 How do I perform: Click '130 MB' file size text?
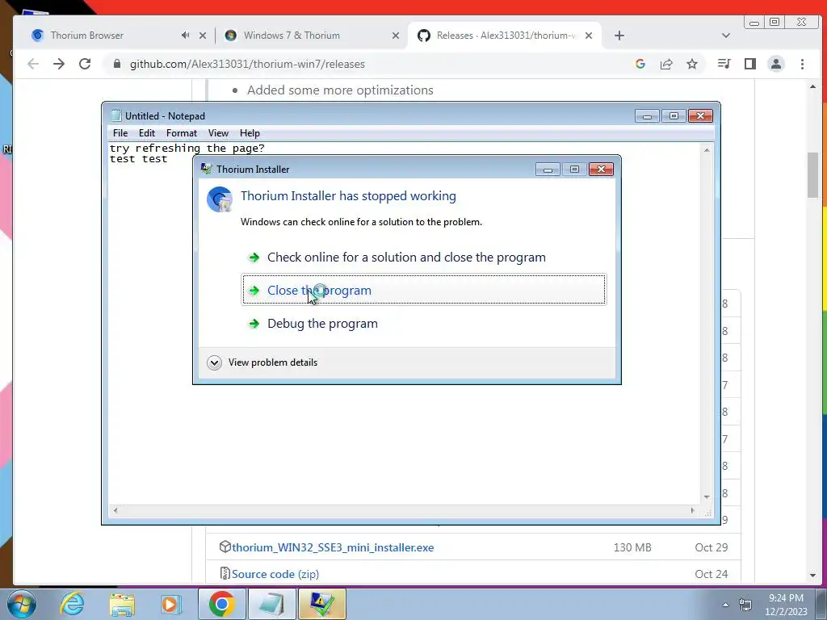(632, 547)
